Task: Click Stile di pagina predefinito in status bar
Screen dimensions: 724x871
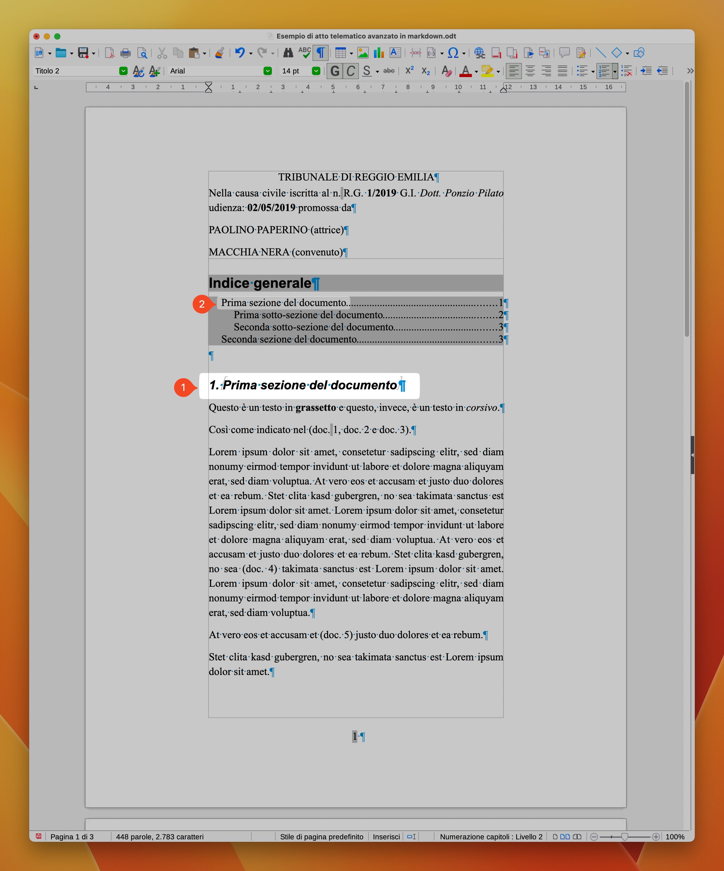Action: tap(322, 837)
